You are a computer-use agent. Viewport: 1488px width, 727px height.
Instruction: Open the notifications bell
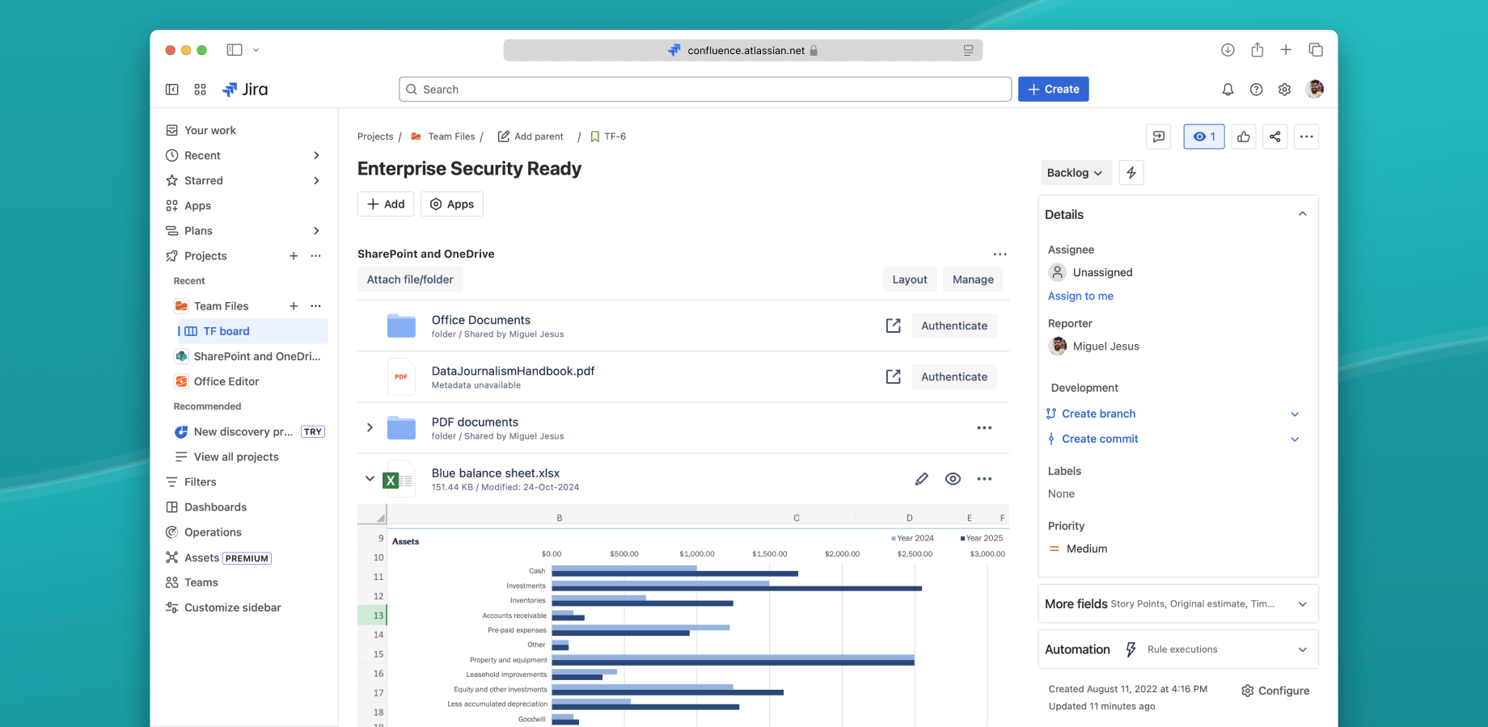(x=1228, y=90)
